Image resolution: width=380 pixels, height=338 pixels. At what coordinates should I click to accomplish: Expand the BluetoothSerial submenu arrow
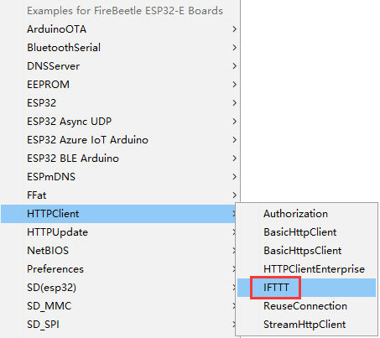[235, 48]
